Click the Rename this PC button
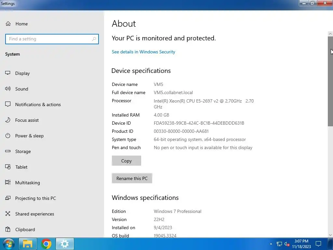Viewport: 333px width, 250px height. tap(132, 178)
